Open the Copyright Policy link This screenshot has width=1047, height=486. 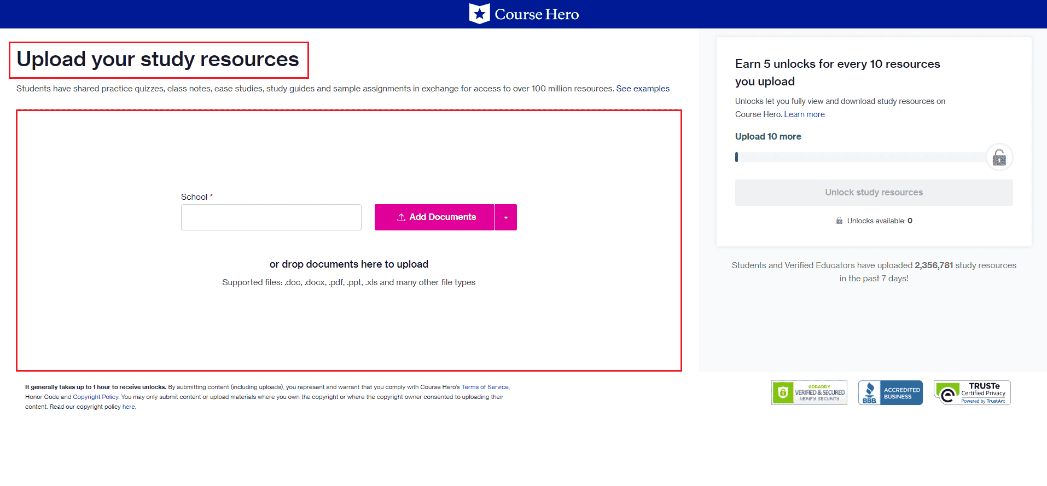(x=95, y=397)
